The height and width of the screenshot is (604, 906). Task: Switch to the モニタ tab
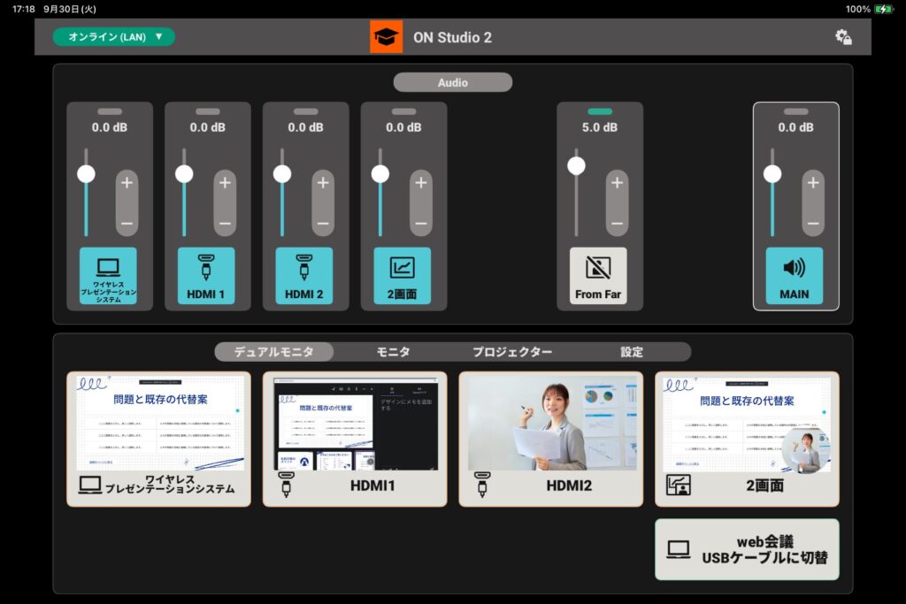point(393,352)
